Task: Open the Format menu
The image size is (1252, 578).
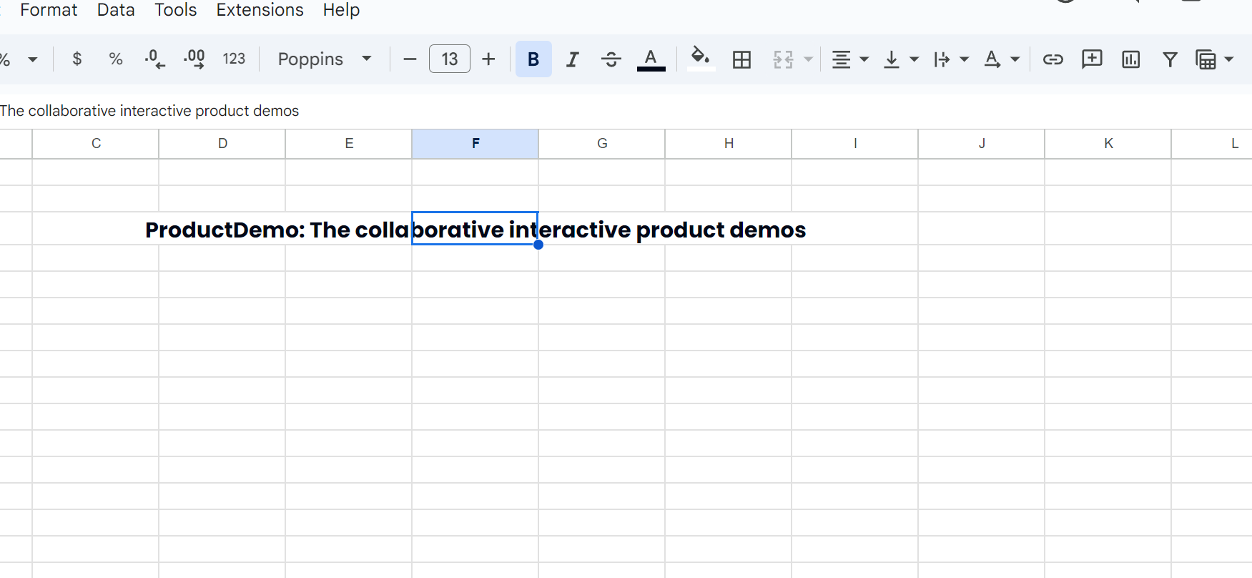Action: tap(49, 10)
